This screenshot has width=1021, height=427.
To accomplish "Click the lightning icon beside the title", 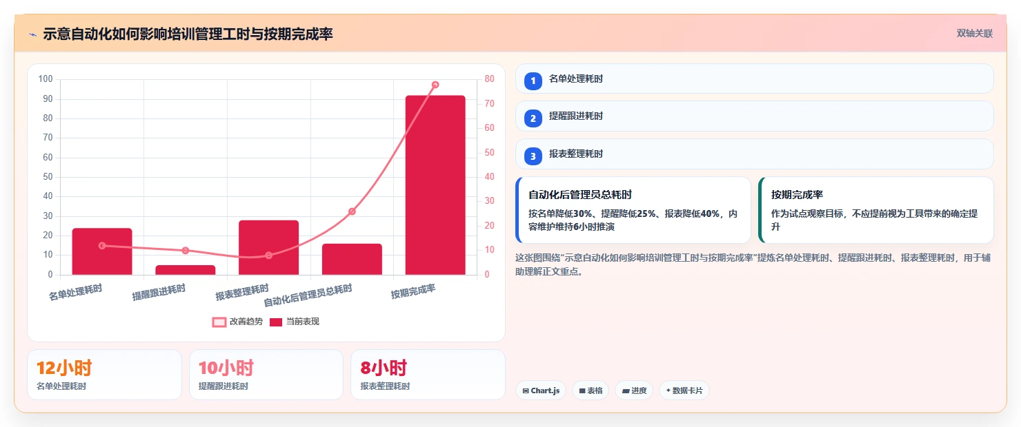I will [33, 34].
